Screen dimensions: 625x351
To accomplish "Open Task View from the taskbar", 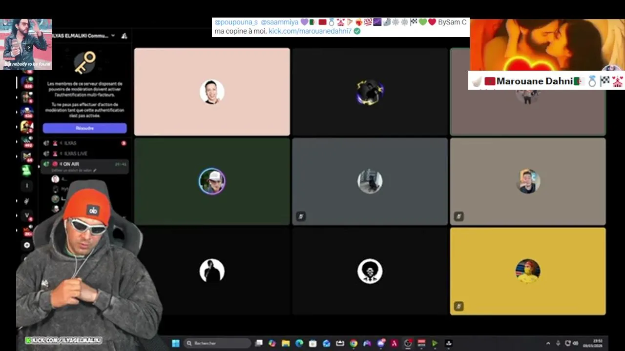I will pyautogui.click(x=259, y=343).
